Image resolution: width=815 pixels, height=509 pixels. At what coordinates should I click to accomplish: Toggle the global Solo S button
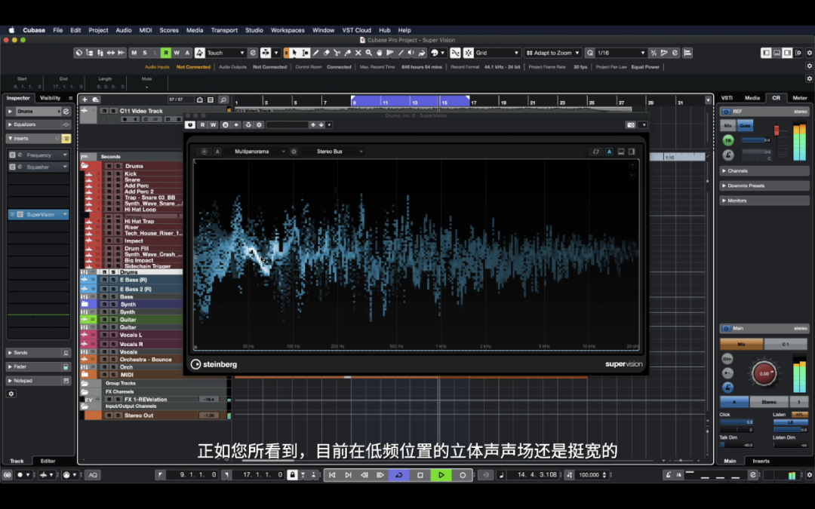click(x=144, y=53)
